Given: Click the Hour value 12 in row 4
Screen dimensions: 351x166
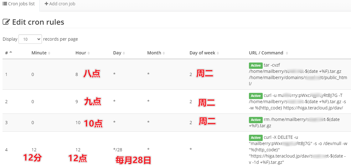Looking at the screenshot, I should (x=78, y=150).
